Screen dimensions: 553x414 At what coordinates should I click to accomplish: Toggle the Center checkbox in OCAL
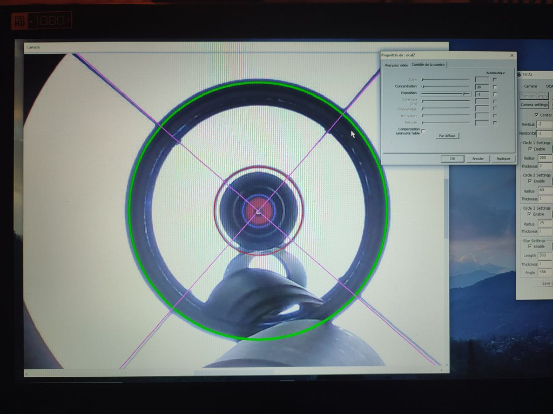(x=536, y=115)
